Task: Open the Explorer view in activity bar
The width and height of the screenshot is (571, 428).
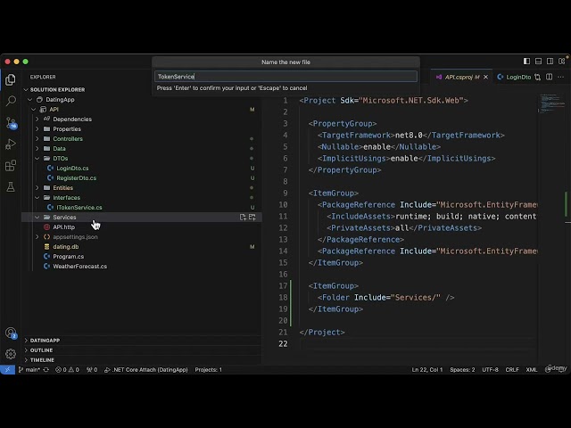Action: tap(11, 79)
